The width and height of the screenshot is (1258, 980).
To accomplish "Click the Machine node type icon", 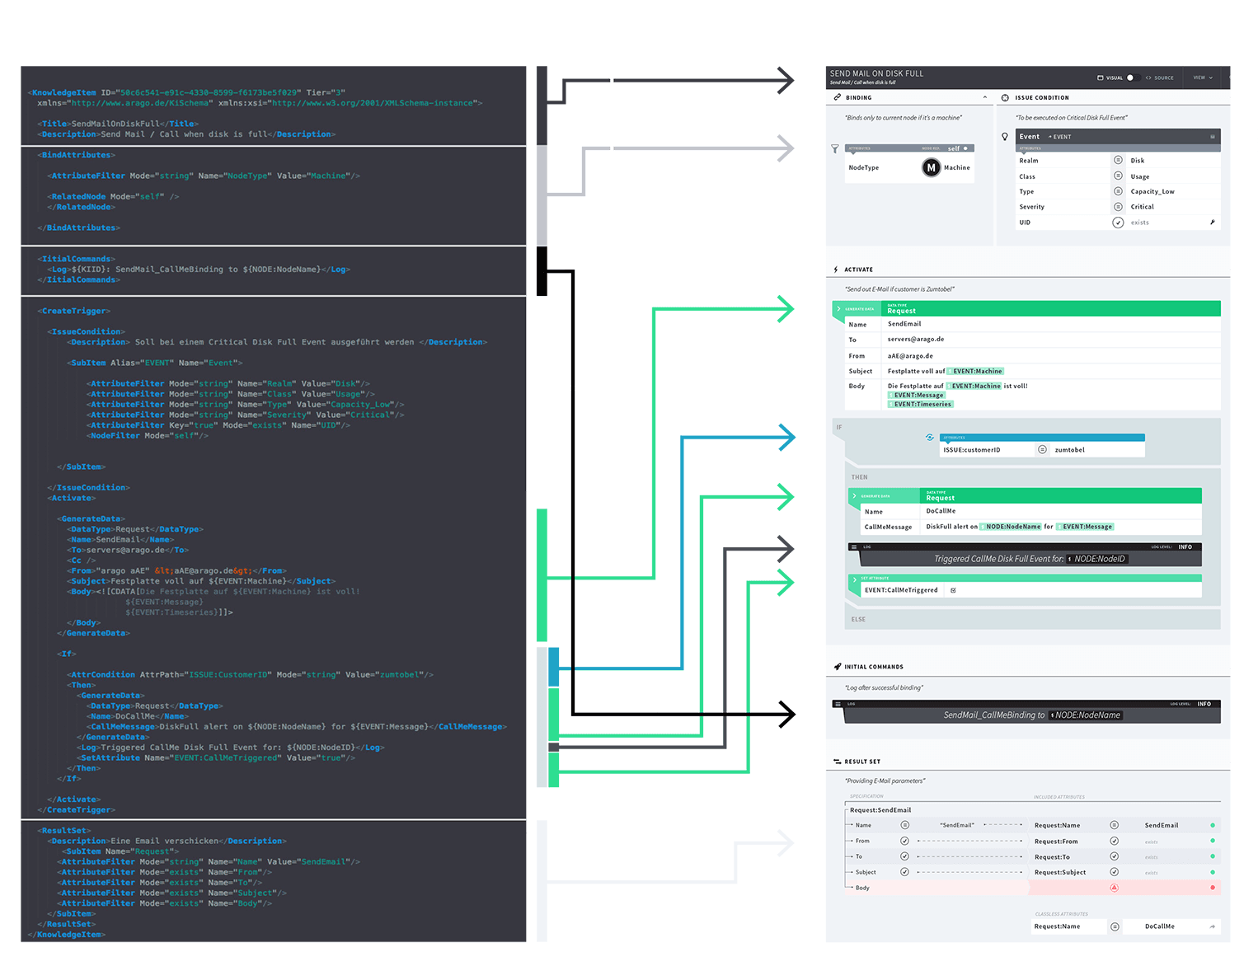I will (931, 168).
